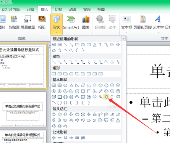
Task: Choose the Plus sign in Equation Shapes
Action: 54,138
